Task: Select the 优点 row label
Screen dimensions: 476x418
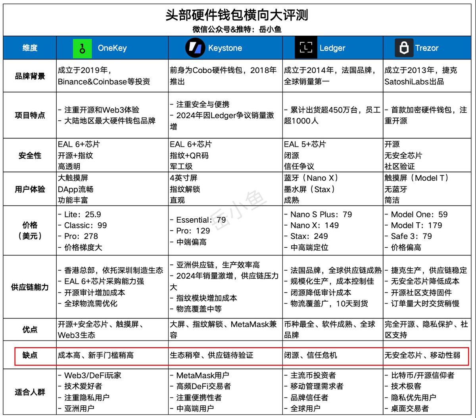Action: pos(29,329)
